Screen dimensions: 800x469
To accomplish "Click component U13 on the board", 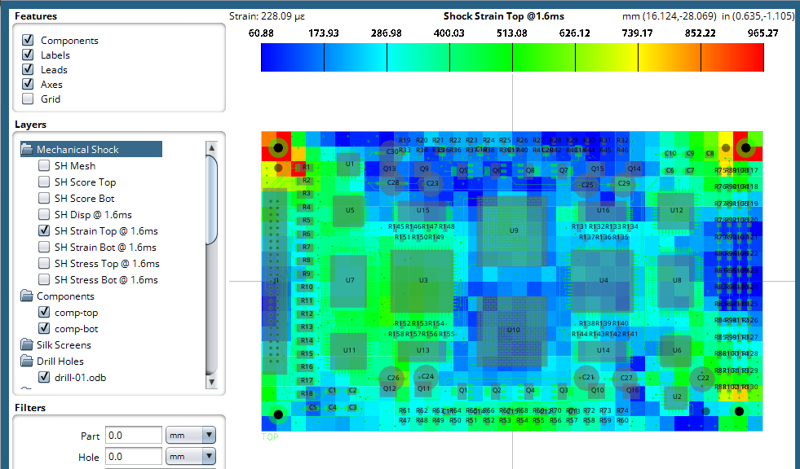I will point(423,350).
